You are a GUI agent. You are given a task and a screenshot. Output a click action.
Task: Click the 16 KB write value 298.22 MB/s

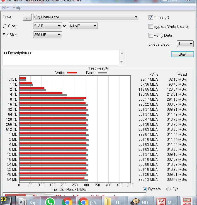pos(149,104)
